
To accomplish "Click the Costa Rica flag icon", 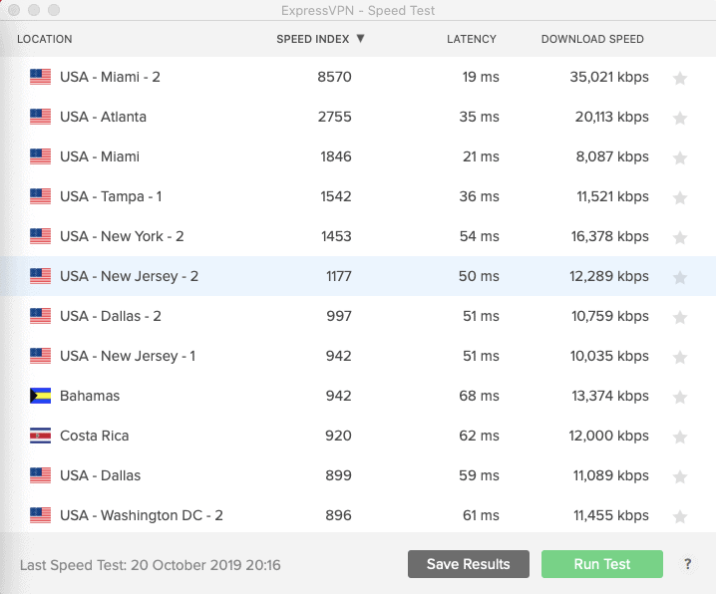I will (40, 436).
